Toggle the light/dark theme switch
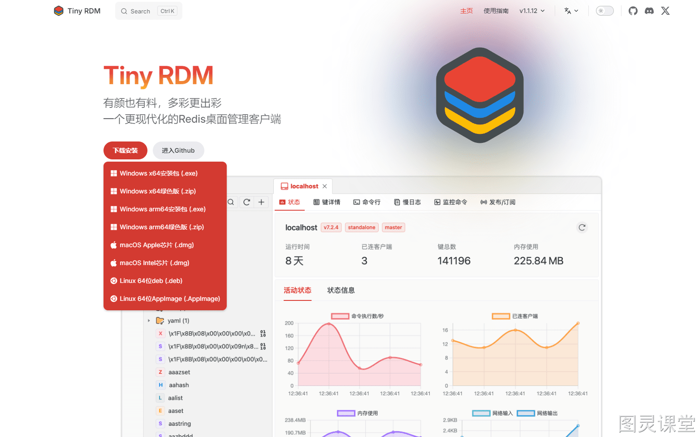The height and width of the screenshot is (437, 699). [604, 11]
